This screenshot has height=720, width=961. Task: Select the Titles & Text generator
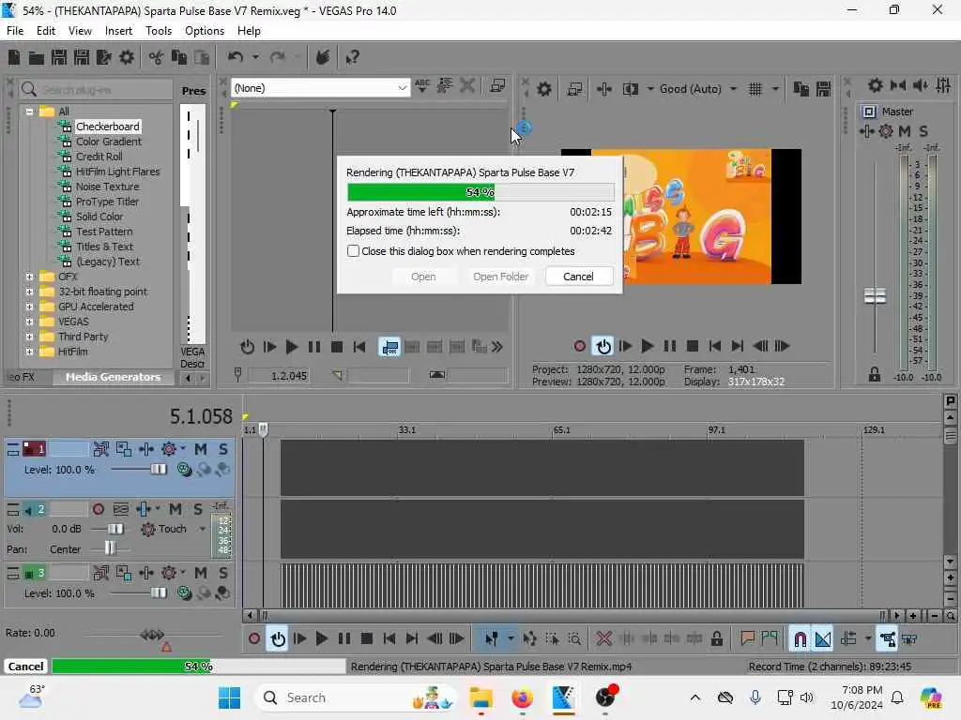[104, 247]
